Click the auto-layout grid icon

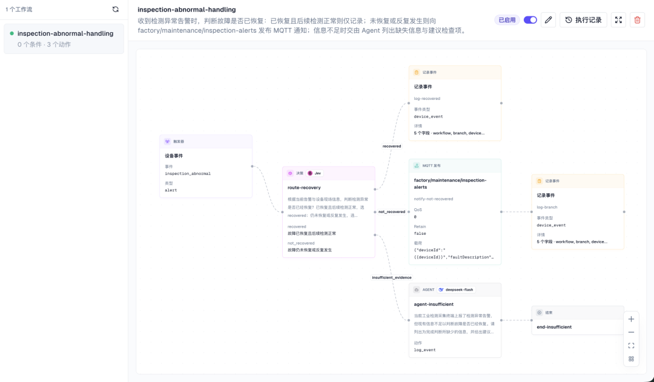[x=631, y=359]
